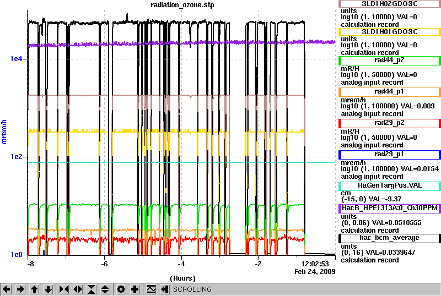Pan the plot down with down-arrow button
Screen dimensions: 441x296
(x=48, y=289)
